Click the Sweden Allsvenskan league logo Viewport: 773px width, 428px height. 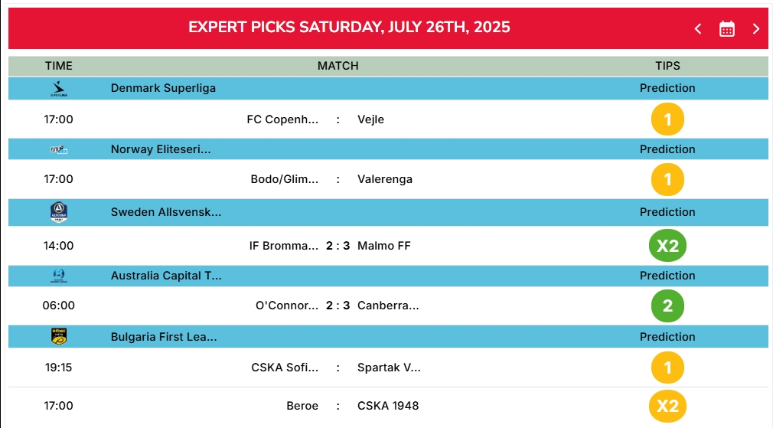click(x=59, y=213)
